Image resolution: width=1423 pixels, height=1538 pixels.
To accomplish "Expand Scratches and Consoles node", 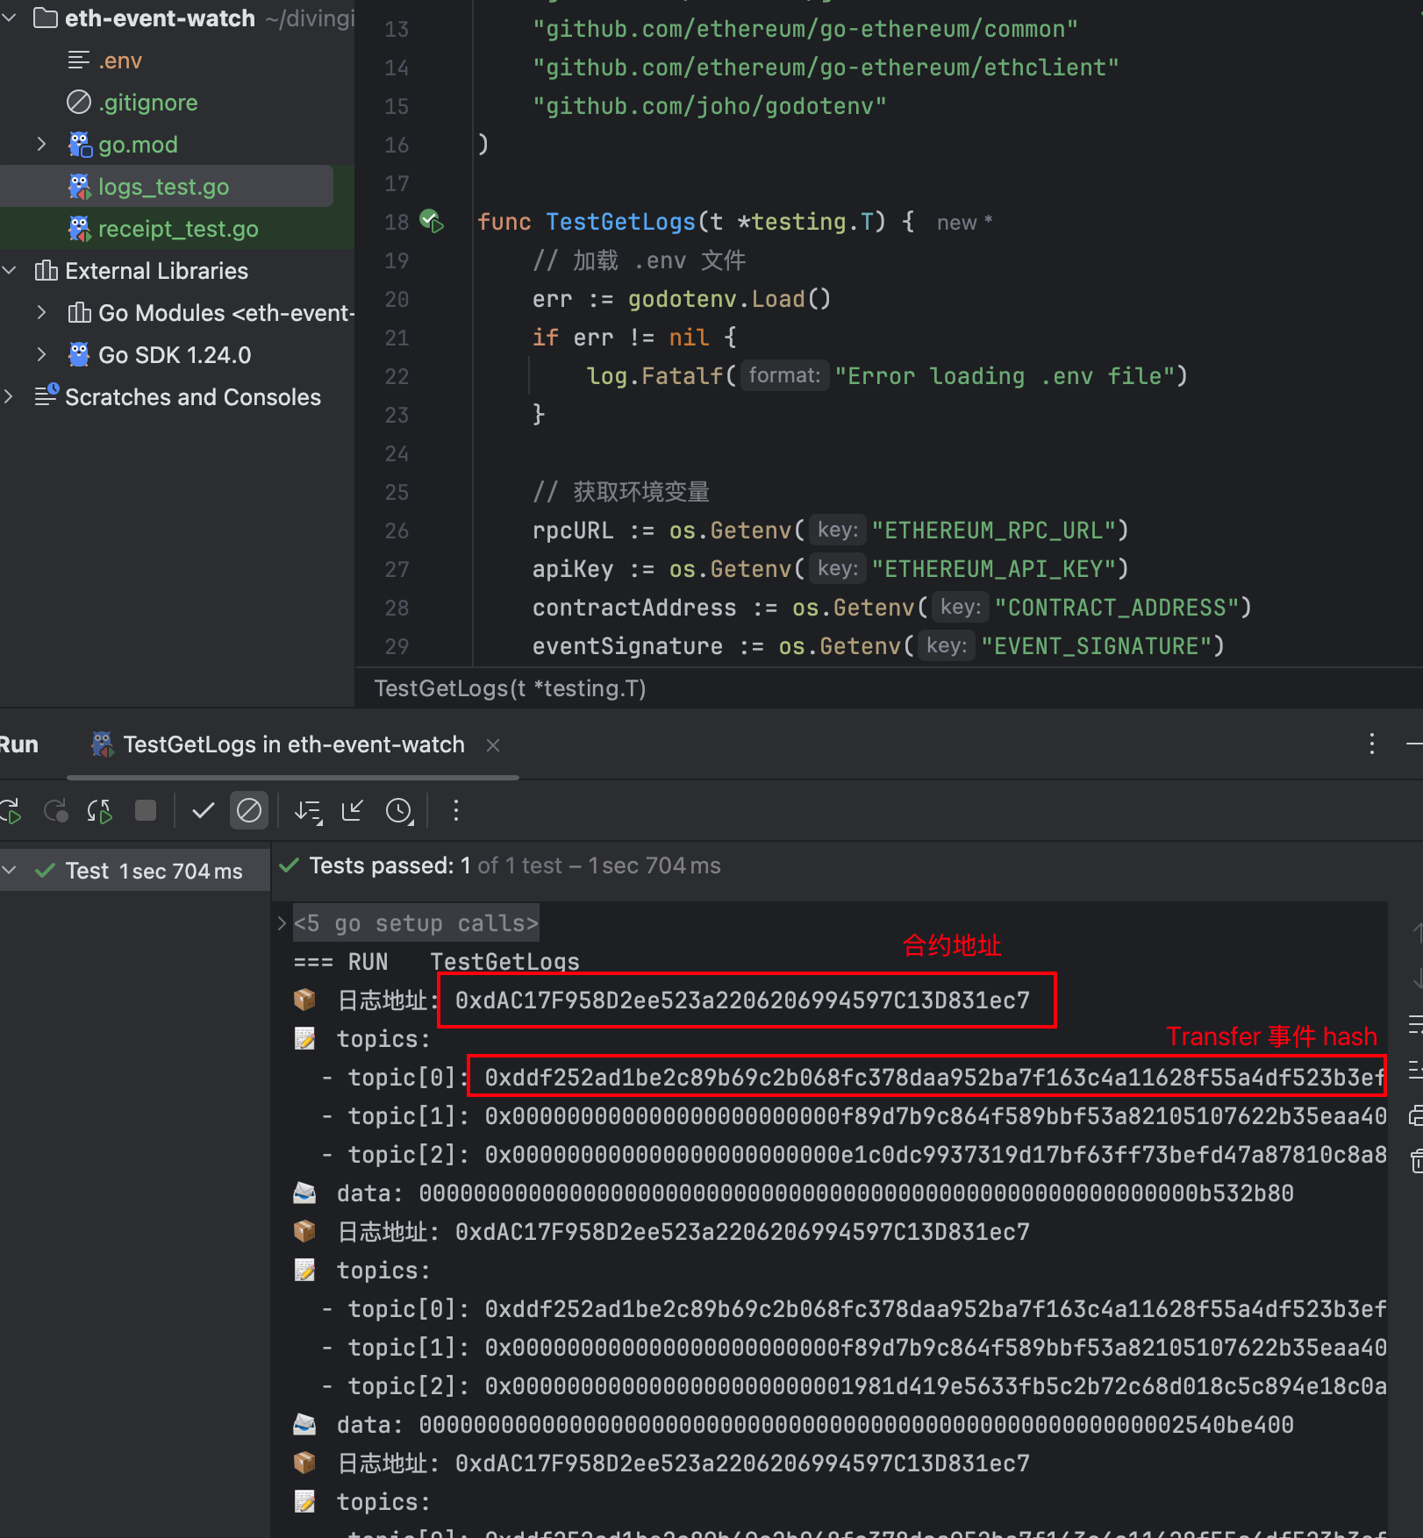I will (9, 396).
